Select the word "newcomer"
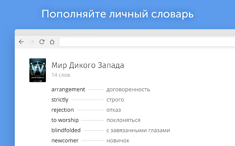This screenshot has width=235, height=146. click(64, 141)
